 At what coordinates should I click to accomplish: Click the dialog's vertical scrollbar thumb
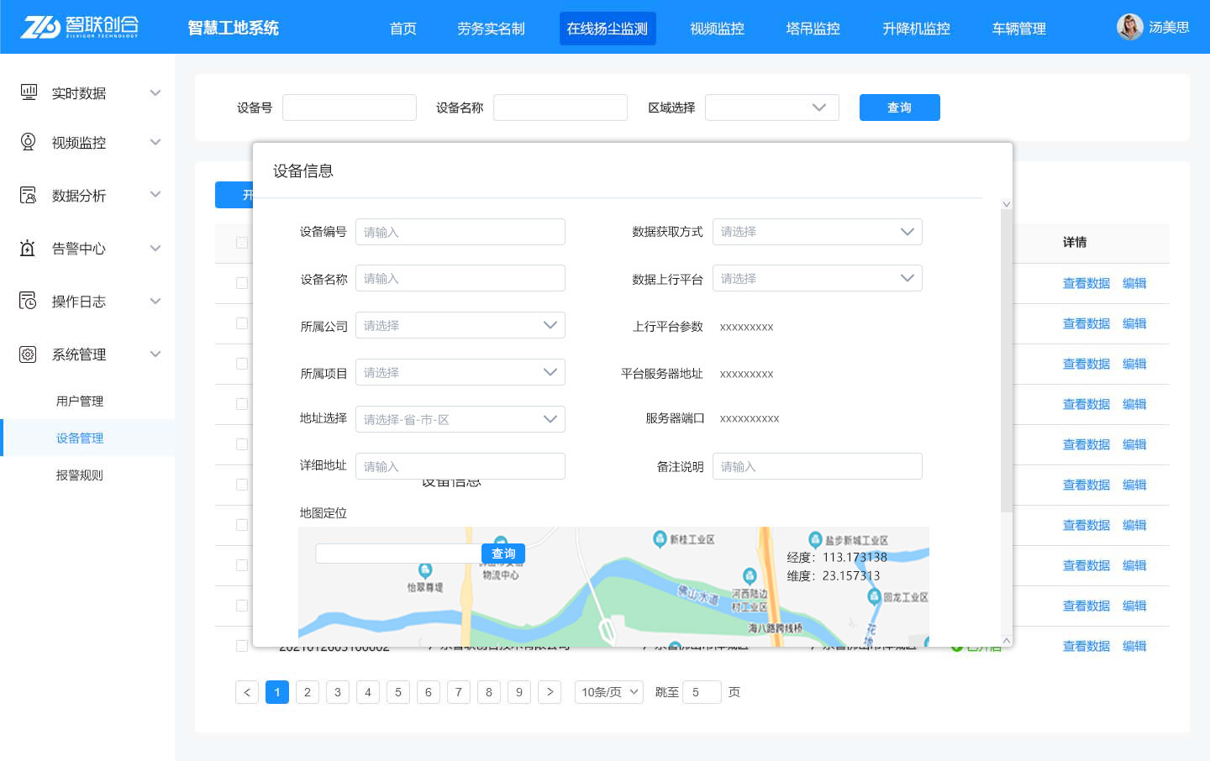(x=1007, y=361)
